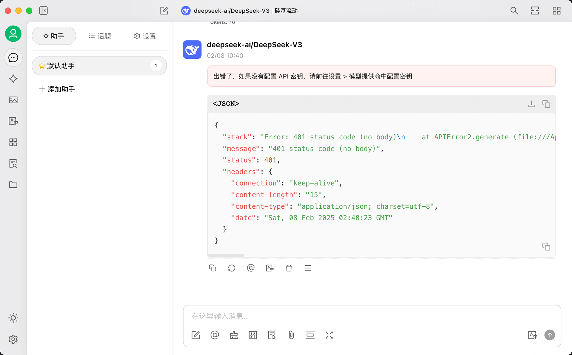Regenerate the assistant response
Image resolution: width=572 pixels, height=355 pixels.
(232, 268)
